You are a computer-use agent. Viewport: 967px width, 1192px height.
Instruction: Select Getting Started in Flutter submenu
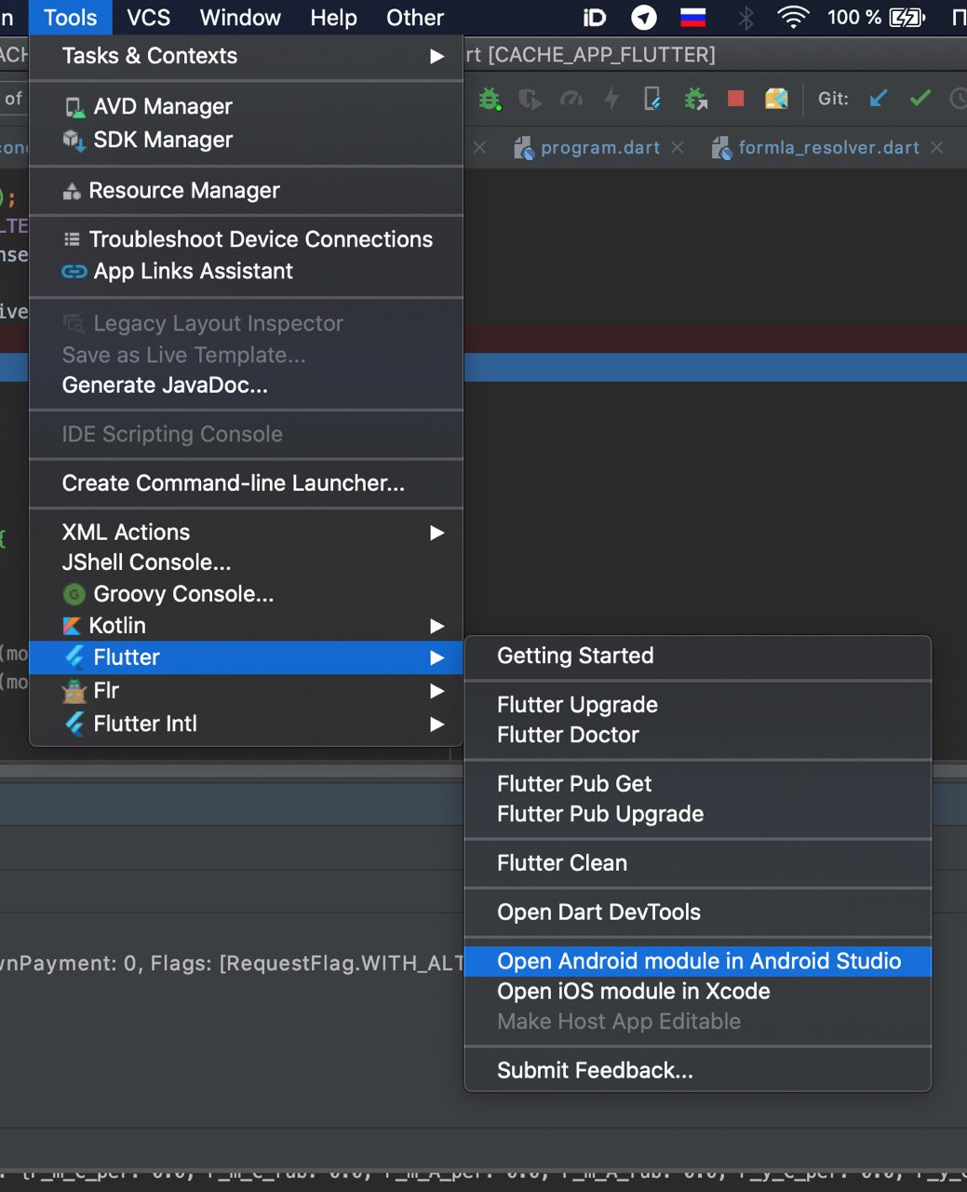point(698,656)
